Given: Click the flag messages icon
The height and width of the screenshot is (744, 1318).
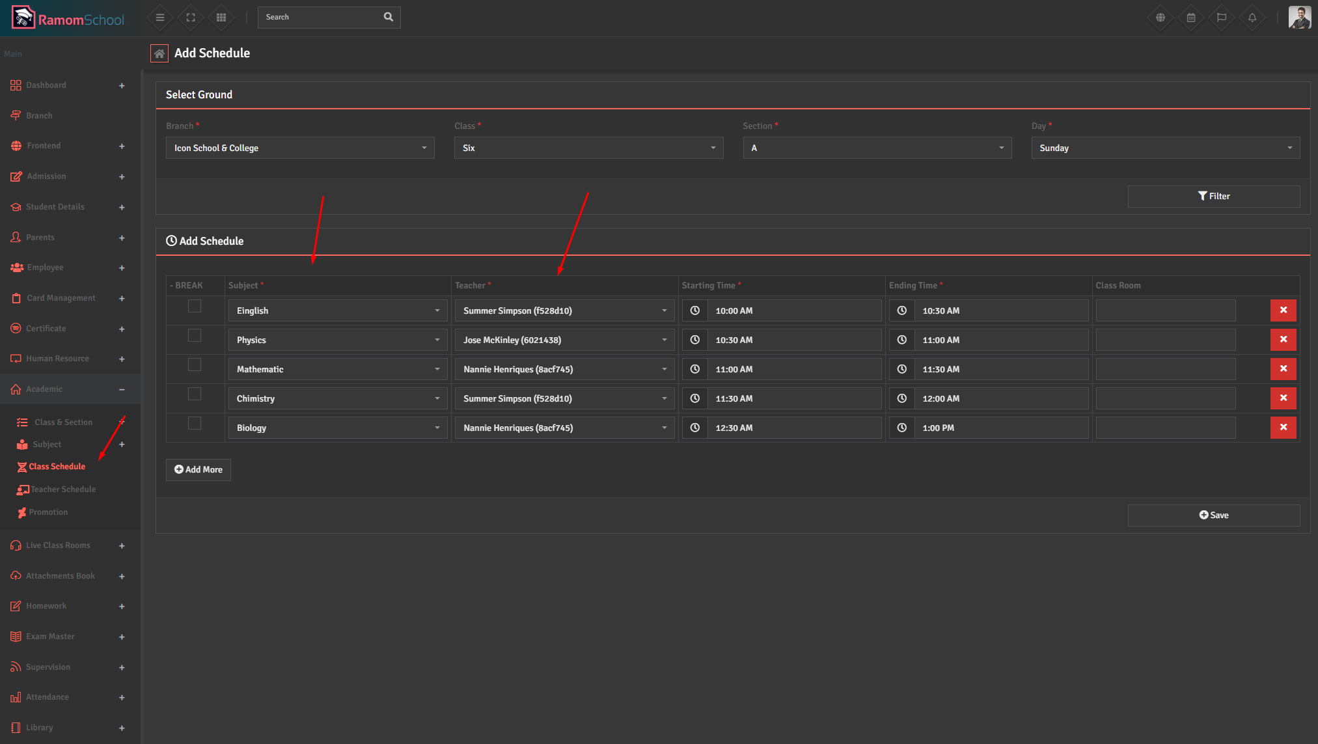Looking at the screenshot, I should (x=1222, y=18).
